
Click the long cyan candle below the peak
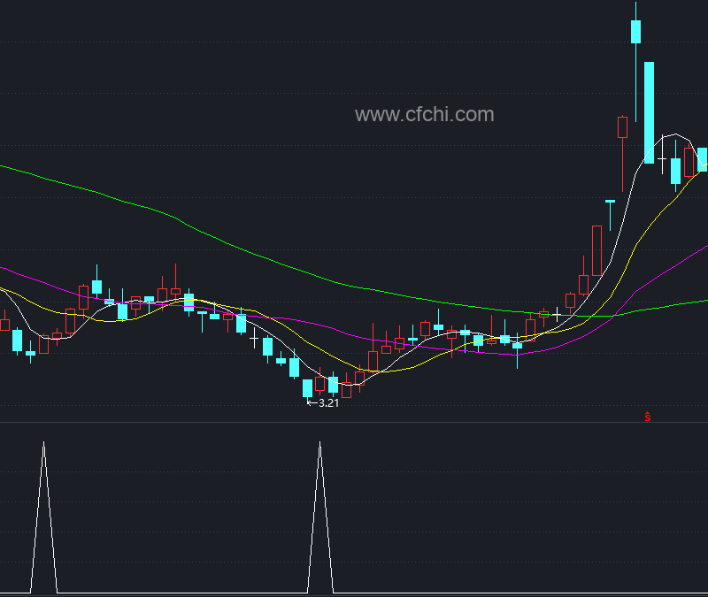[649, 112]
